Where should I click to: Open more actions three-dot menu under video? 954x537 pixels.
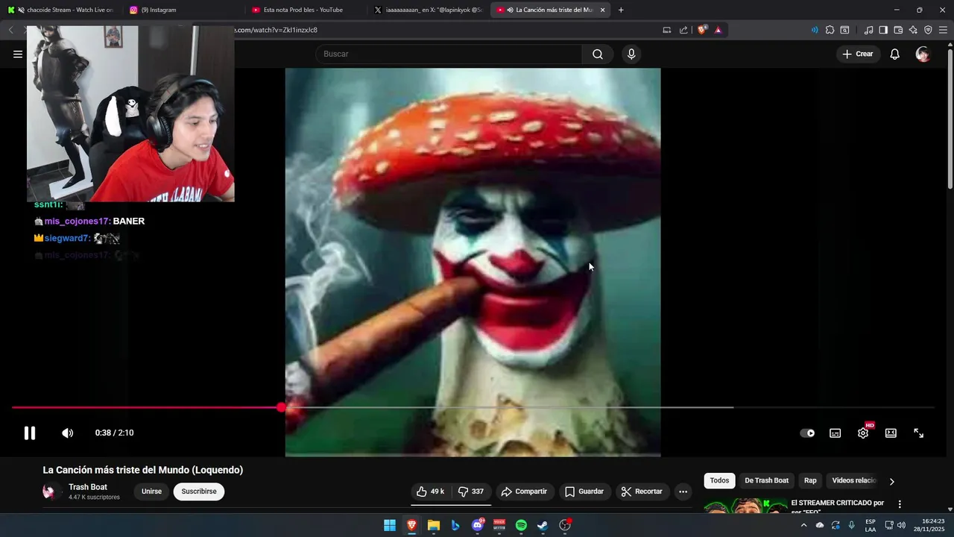683,492
